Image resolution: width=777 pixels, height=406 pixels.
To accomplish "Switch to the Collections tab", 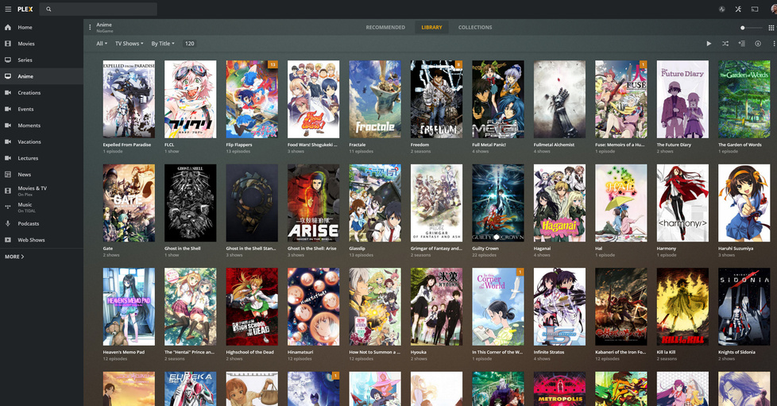I will click(475, 27).
